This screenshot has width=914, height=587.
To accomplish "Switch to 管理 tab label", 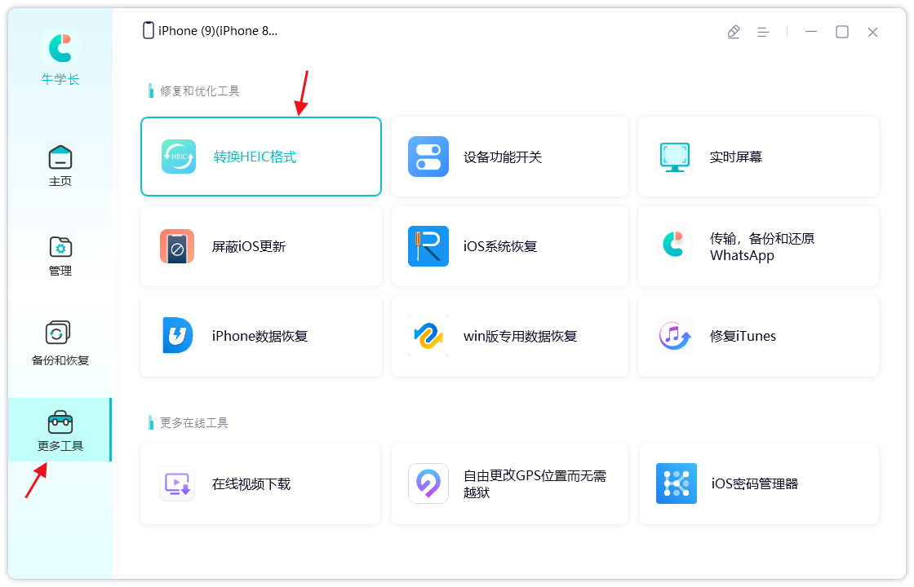I will pyautogui.click(x=60, y=271).
